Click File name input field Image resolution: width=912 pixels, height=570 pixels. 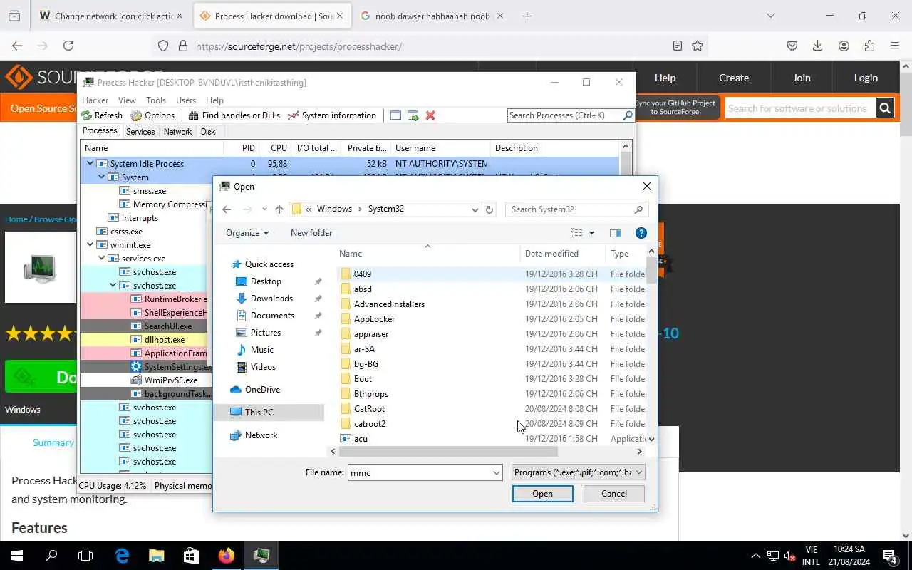pyautogui.click(x=419, y=472)
